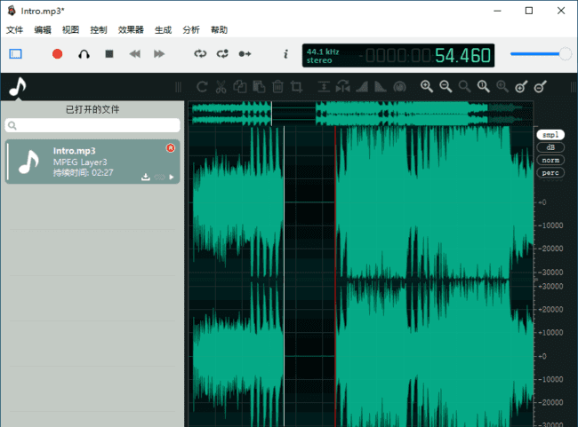The height and width of the screenshot is (427, 578).
Task: Click the search field in opened files panel
Action: point(92,125)
